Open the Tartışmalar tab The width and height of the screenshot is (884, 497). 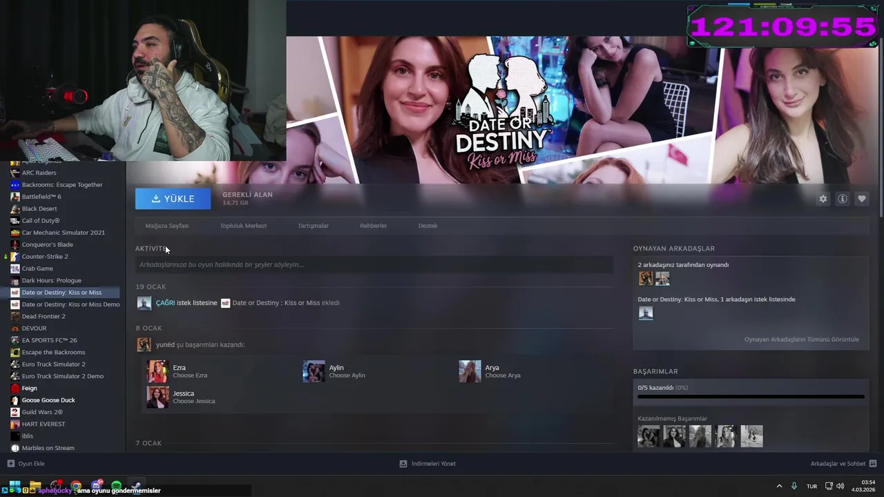pos(313,226)
